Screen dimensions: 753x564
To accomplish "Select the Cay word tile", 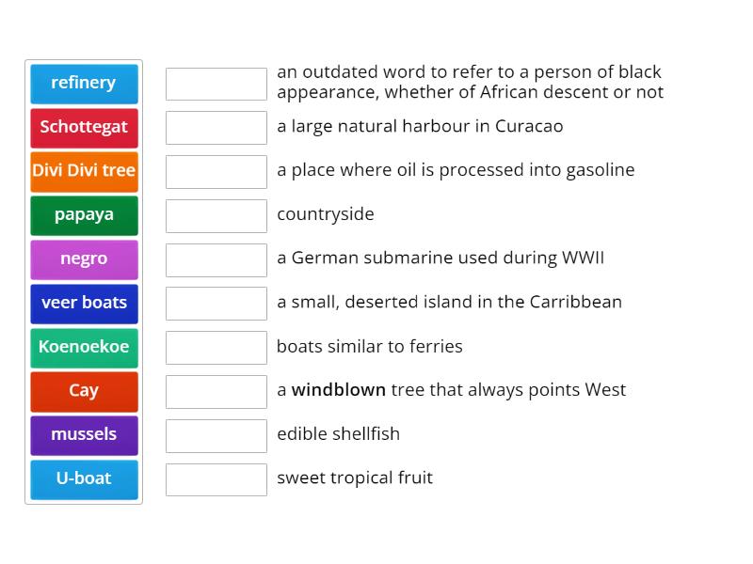I will pos(84,391).
